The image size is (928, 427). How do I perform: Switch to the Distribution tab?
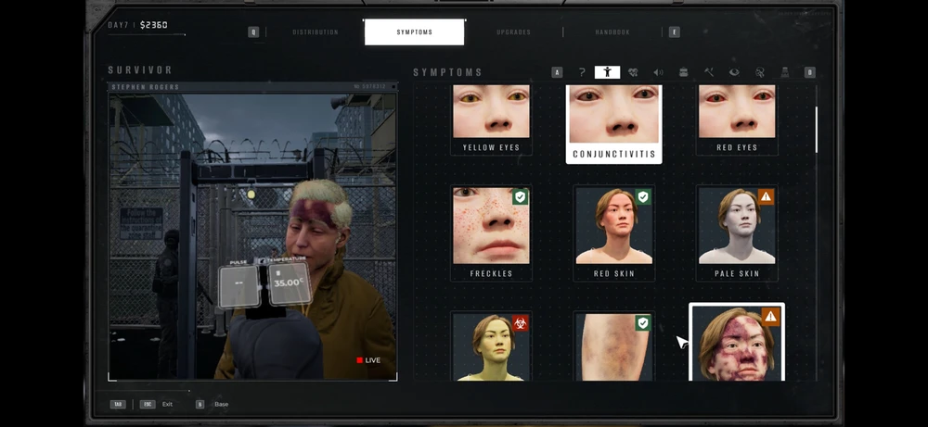click(x=315, y=32)
